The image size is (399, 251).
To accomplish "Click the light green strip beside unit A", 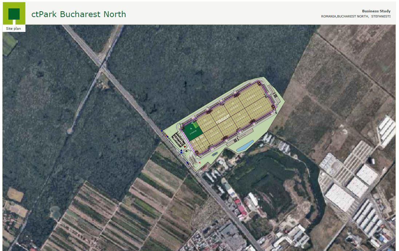I will pyautogui.click(x=196, y=125).
